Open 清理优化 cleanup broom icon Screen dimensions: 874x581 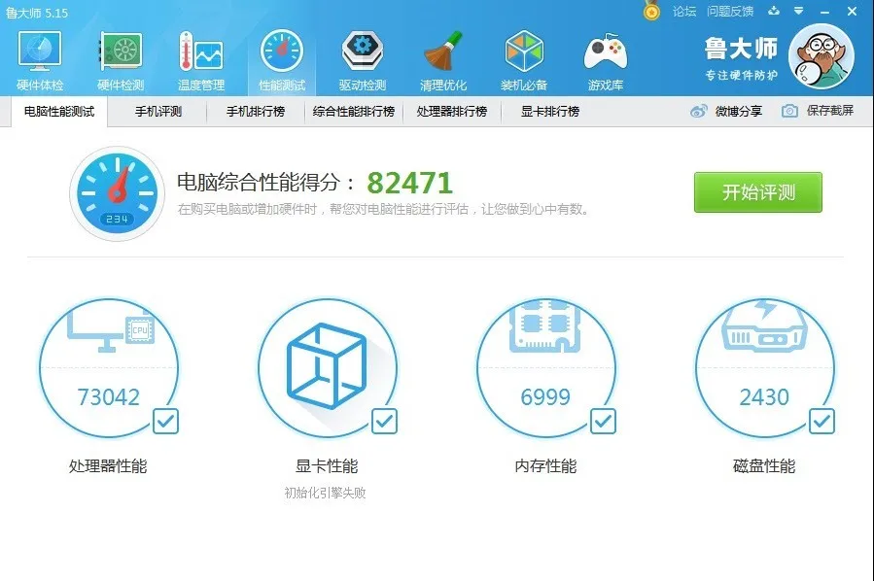[x=443, y=60]
